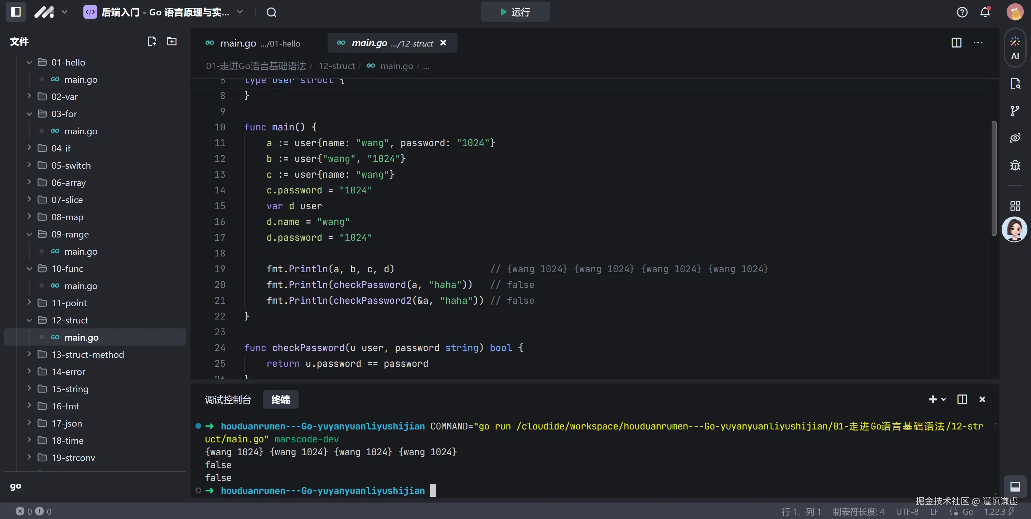The width and height of the screenshot is (1031, 519).
Task: Open the AI assistant panel
Action: tap(1015, 48)
